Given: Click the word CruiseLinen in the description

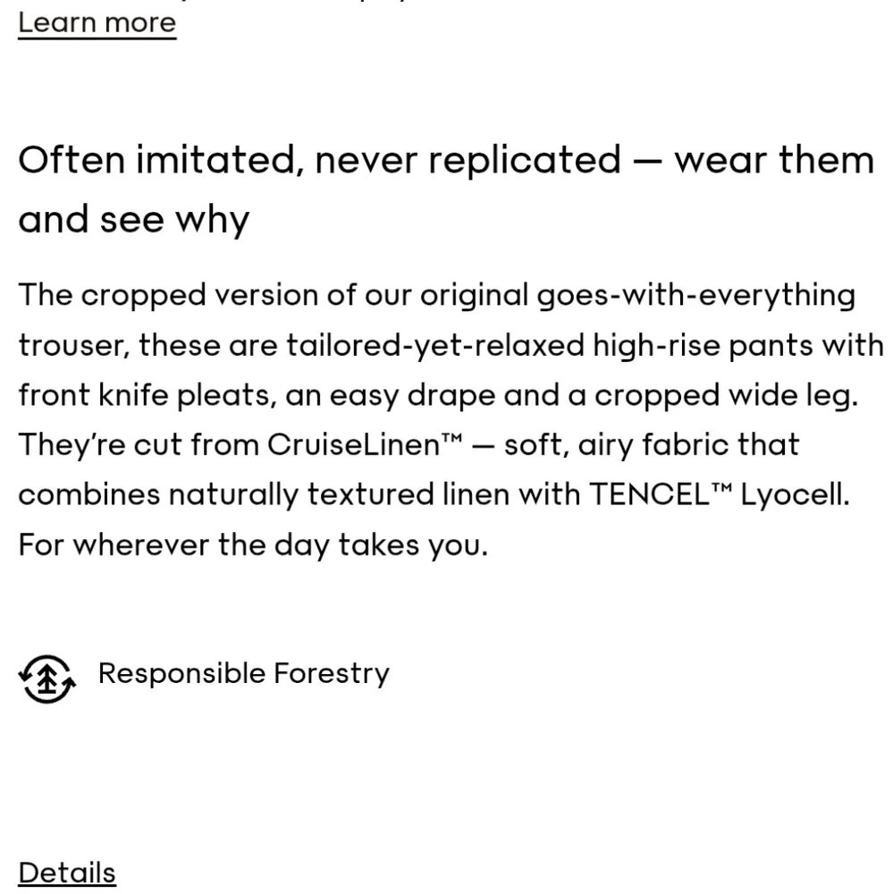Looking at the screenshot, I should coord(354,444).
